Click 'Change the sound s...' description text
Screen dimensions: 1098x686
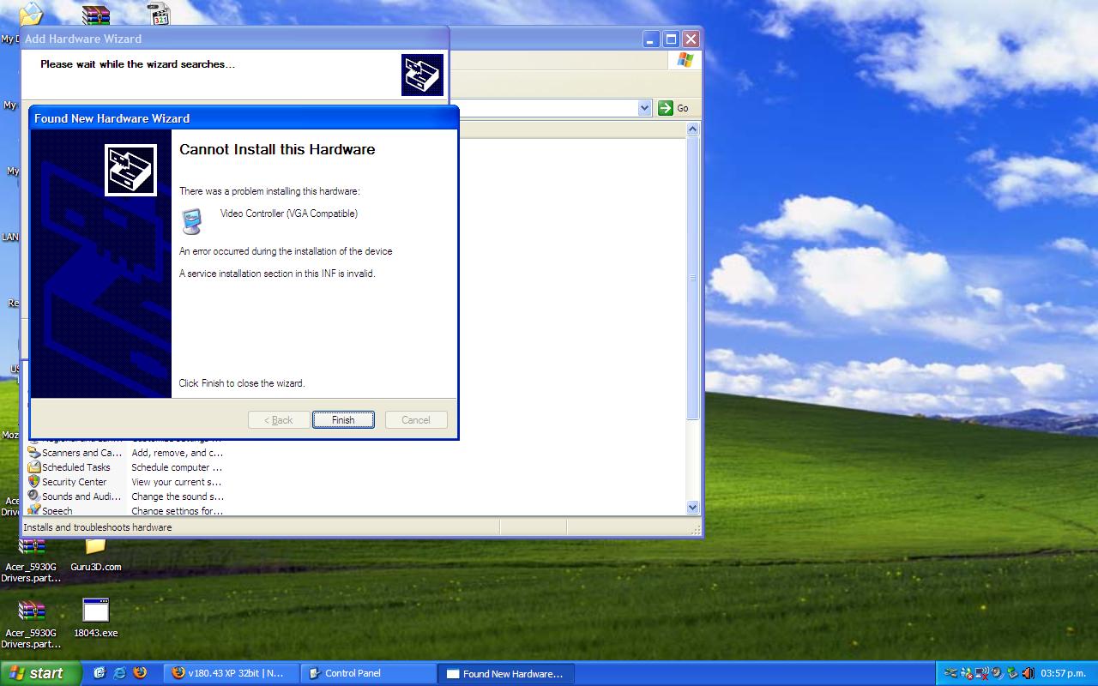point(178,496)
